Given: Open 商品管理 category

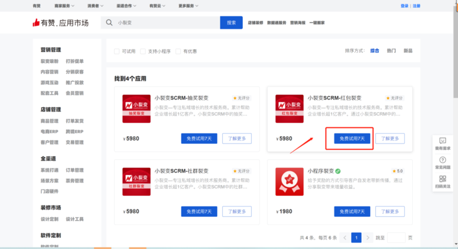Looking at the screenshot, I should 50,121.
